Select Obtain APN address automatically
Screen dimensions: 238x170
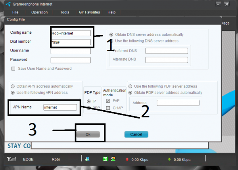[13, 86]
